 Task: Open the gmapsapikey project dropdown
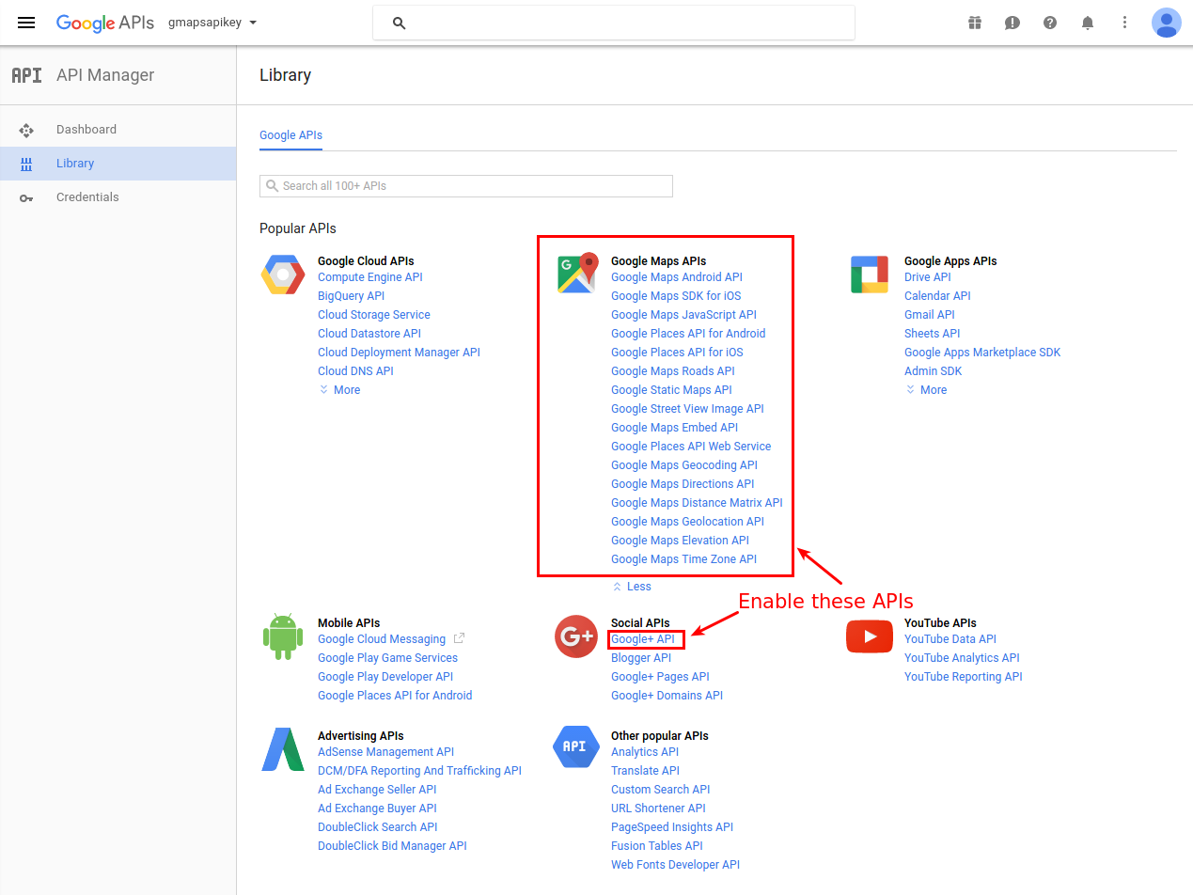click(x=212, y=23)
